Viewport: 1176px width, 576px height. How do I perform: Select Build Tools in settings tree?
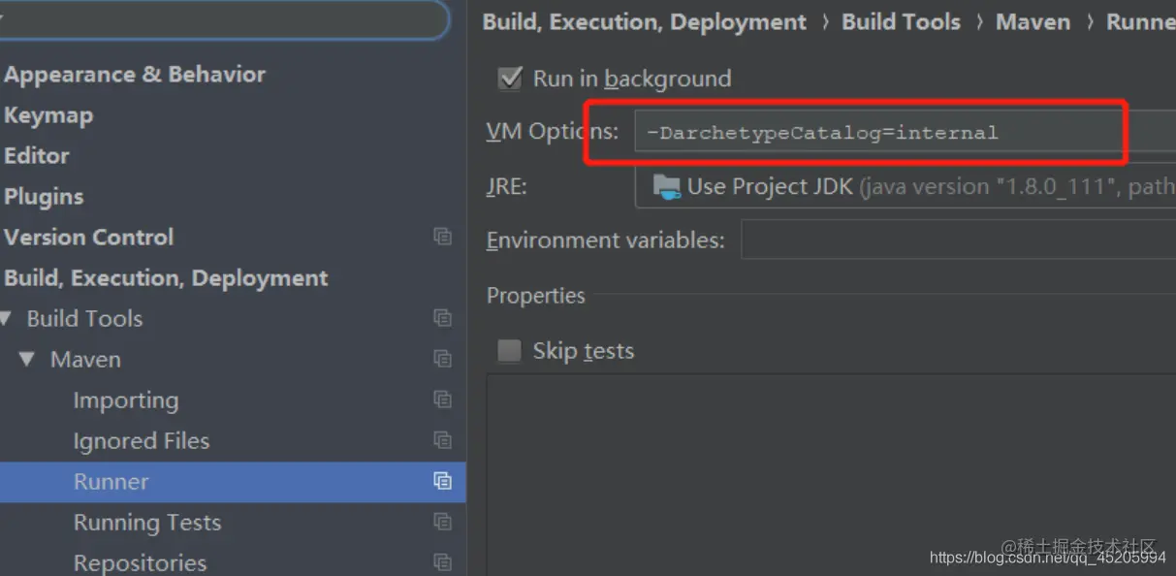pos(84,318)
